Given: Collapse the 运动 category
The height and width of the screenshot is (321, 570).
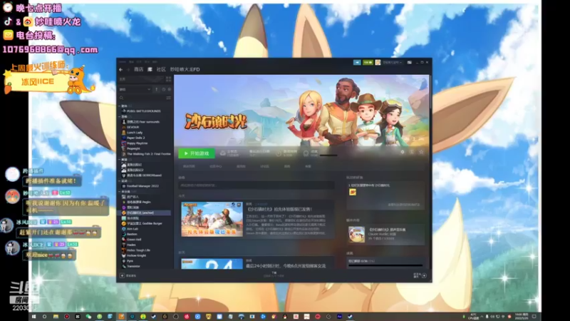Looking at the screenshot, I should coord(119,181).
